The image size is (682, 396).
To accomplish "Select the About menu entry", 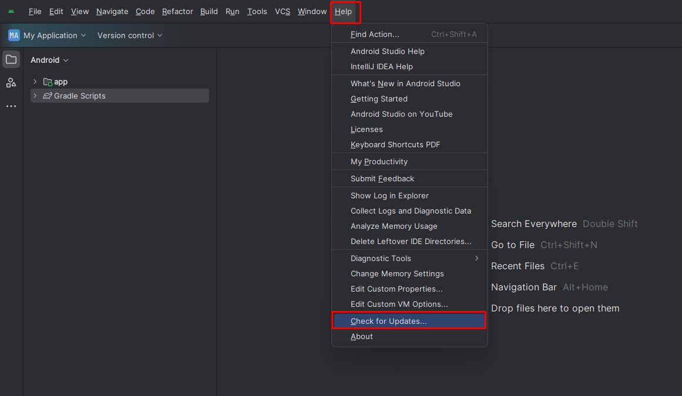I will 409,337.
